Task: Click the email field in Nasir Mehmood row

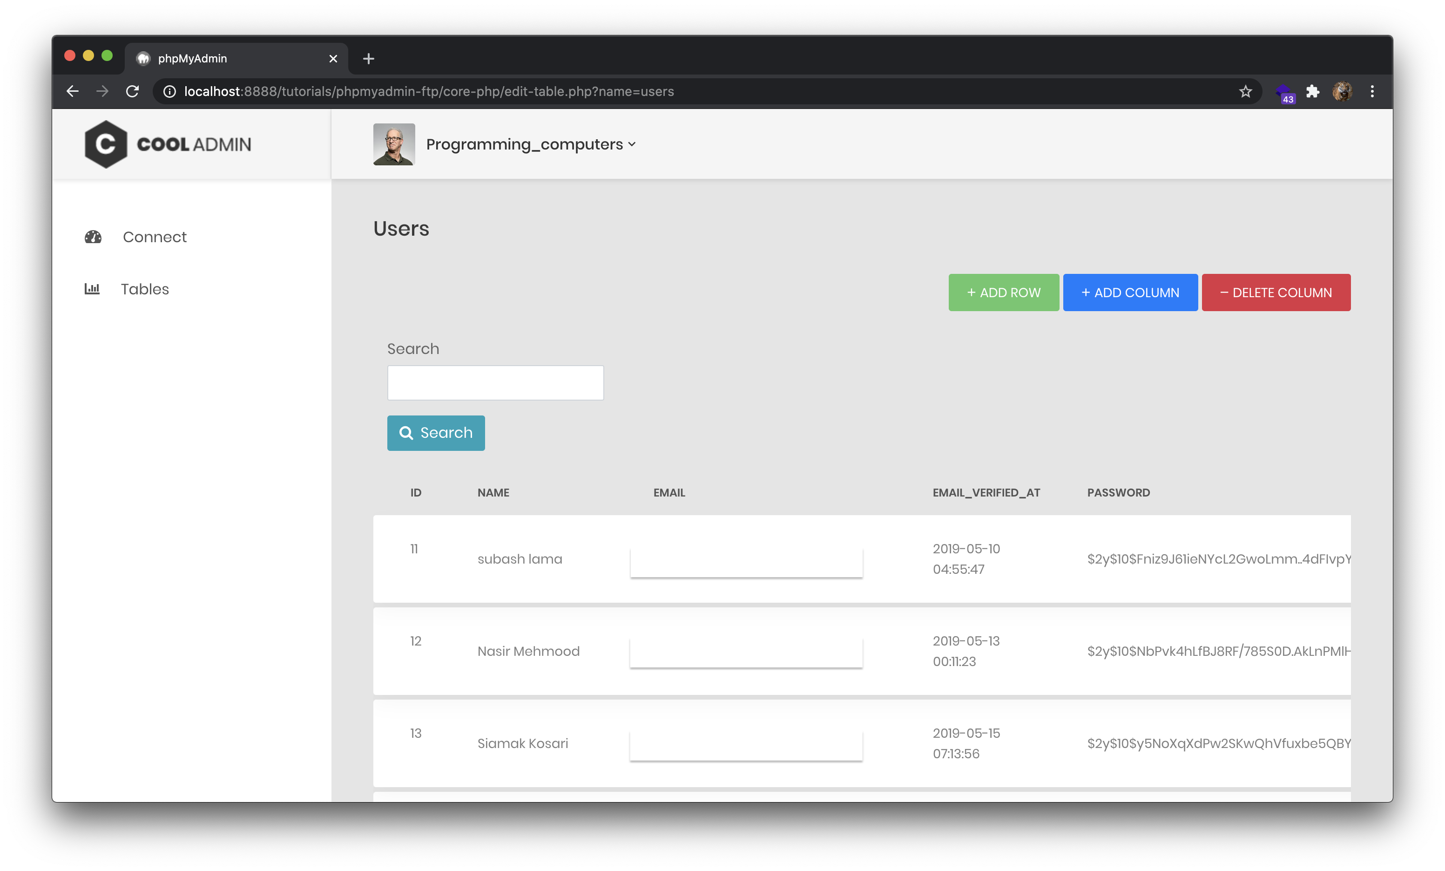Action: (x=746, y=654)
